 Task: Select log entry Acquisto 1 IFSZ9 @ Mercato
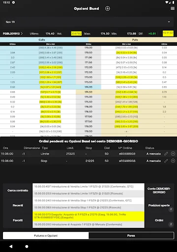click(88, 224)
